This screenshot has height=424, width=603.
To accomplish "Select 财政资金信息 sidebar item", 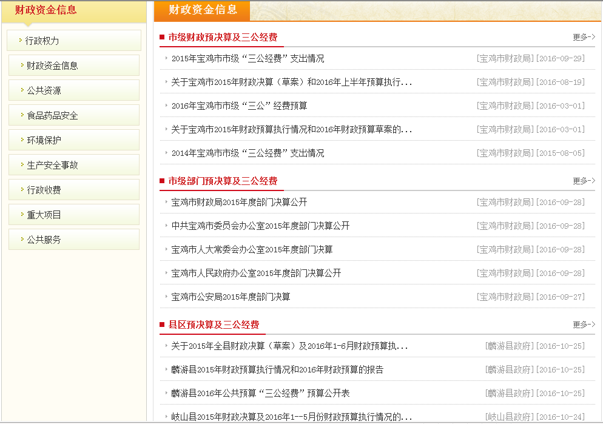I will tap(52, 66).
